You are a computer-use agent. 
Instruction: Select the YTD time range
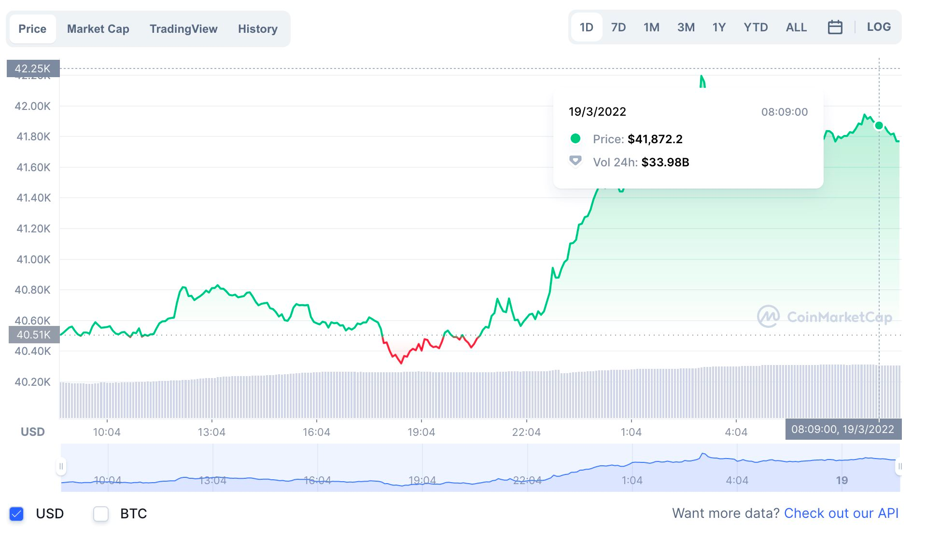(756, 27)
